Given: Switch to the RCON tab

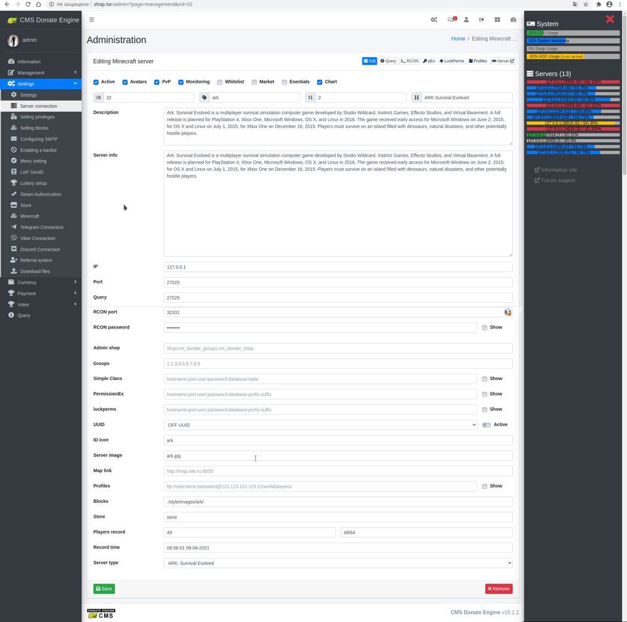Looking at the screenshot, I should click(409, 61).
